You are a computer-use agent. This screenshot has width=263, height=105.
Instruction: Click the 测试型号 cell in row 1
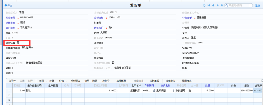tap(181, 91)
